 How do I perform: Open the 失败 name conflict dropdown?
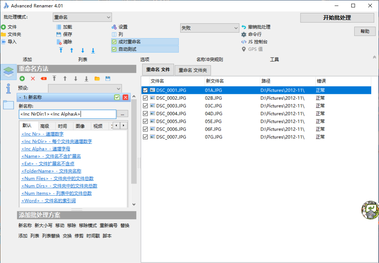pyautogui.click(x=209, y=28)
